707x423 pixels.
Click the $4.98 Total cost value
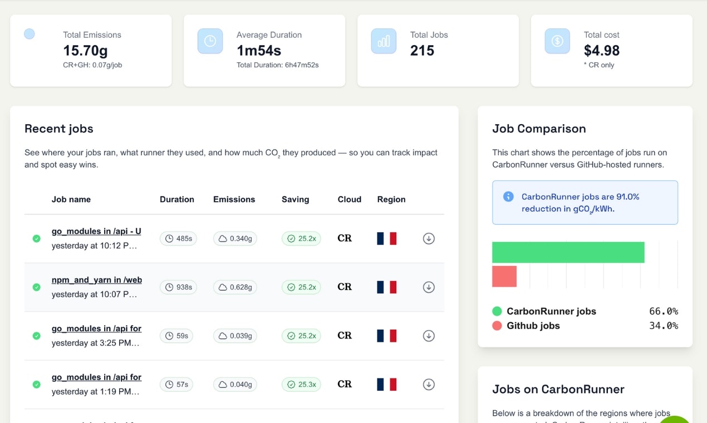(x=602, y=51)
